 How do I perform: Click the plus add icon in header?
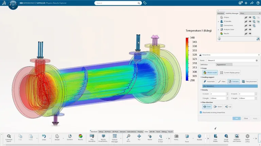(x=246, y=3)
